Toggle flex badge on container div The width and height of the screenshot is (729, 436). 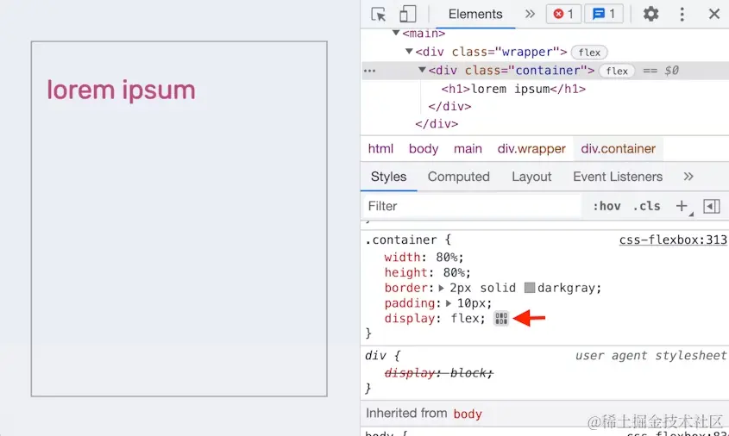click(x=617, y=71)
